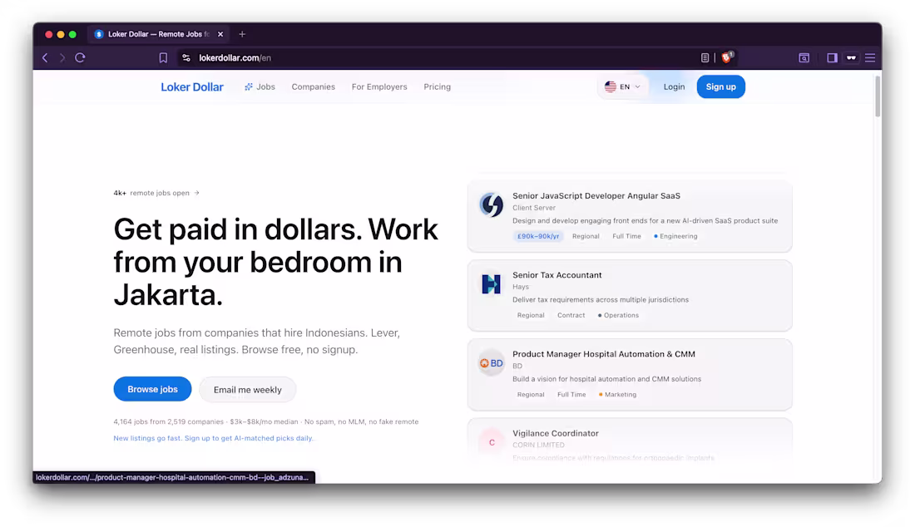Open the Brave Shields icon

(x=726, y=57)
